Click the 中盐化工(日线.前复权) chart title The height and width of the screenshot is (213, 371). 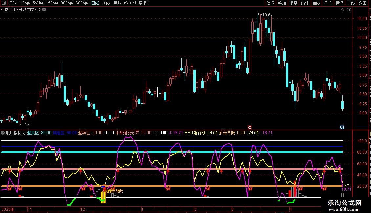[21, 10]
